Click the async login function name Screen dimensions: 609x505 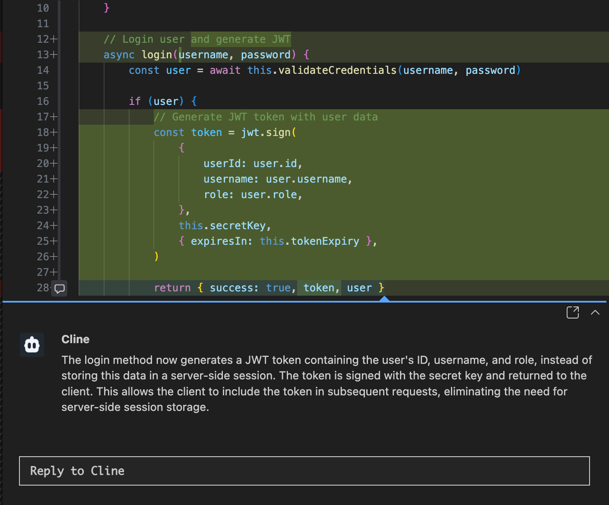(157, 55)
